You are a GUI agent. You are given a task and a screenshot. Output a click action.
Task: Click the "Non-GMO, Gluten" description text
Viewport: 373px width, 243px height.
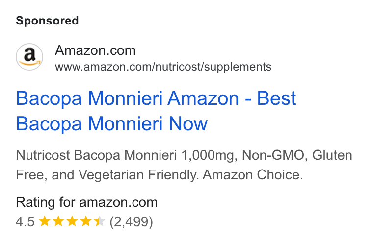pyautogui.click(x=297, y=155)
